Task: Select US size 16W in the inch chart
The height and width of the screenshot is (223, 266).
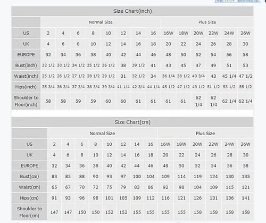Action: 168,33
